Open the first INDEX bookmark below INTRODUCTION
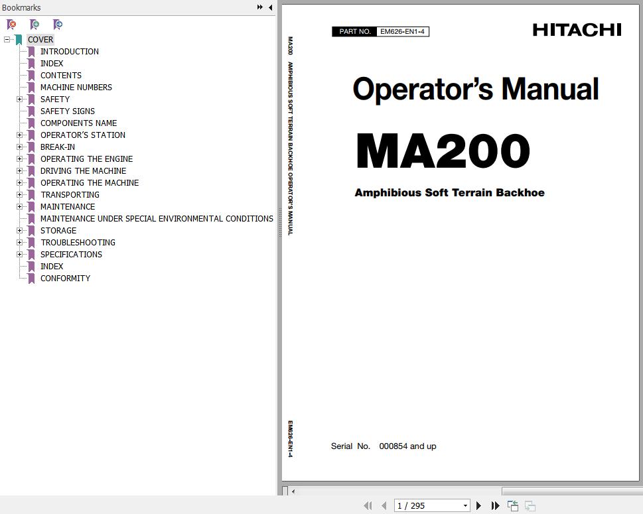The height and width of the screenshot is (514, 643). coord(52,64)
